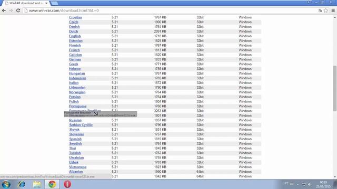The width and height of the screenshot is (337, 189).
Task: Click the volume speaker tray icon
Action: tap(309, 184)
